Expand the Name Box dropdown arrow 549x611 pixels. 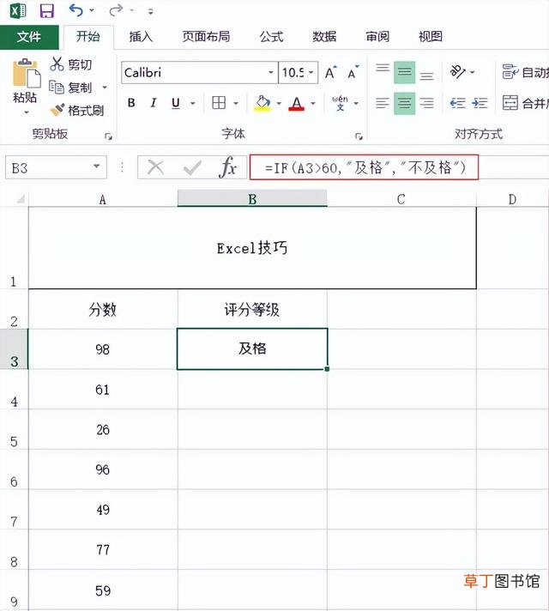click(96, 166)
